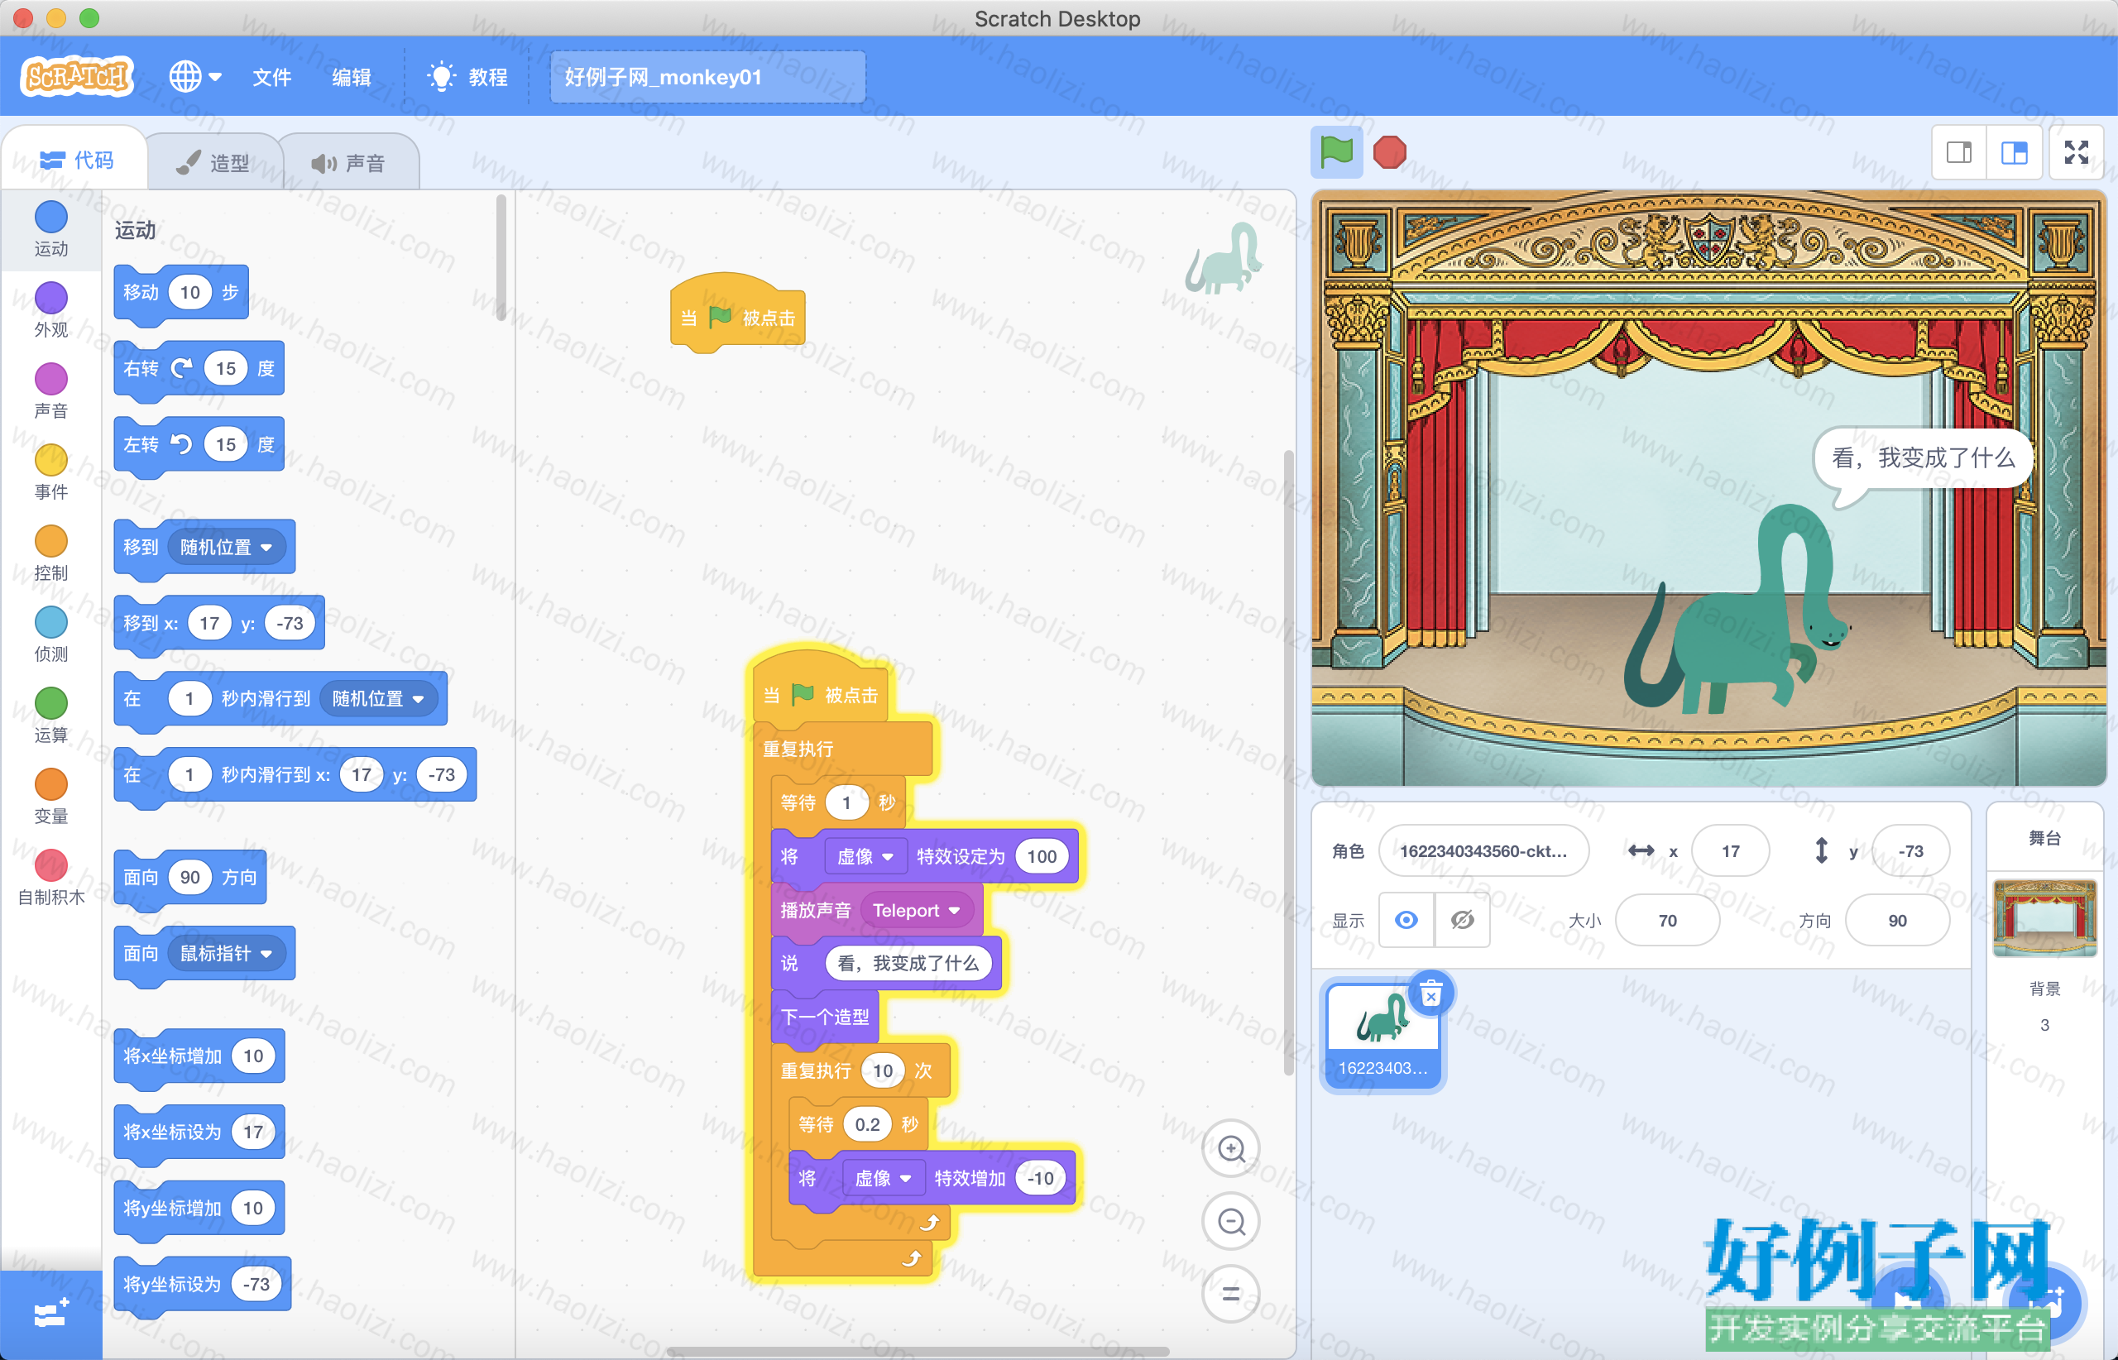Click the sprite 方向 direction field

[1897, 920]
